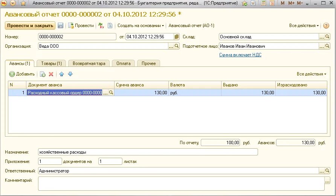The image size is (336, 196).
Task: Copy current row icon in table toolbar
Action: [x=43, y=74]
